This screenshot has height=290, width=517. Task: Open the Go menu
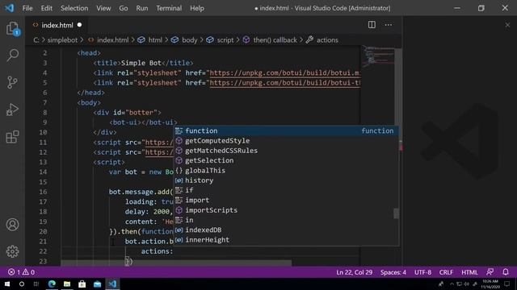coord(124,8)
